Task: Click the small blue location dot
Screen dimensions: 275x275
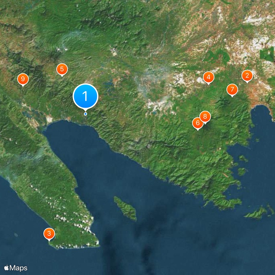Action: [x=85, y=114]
